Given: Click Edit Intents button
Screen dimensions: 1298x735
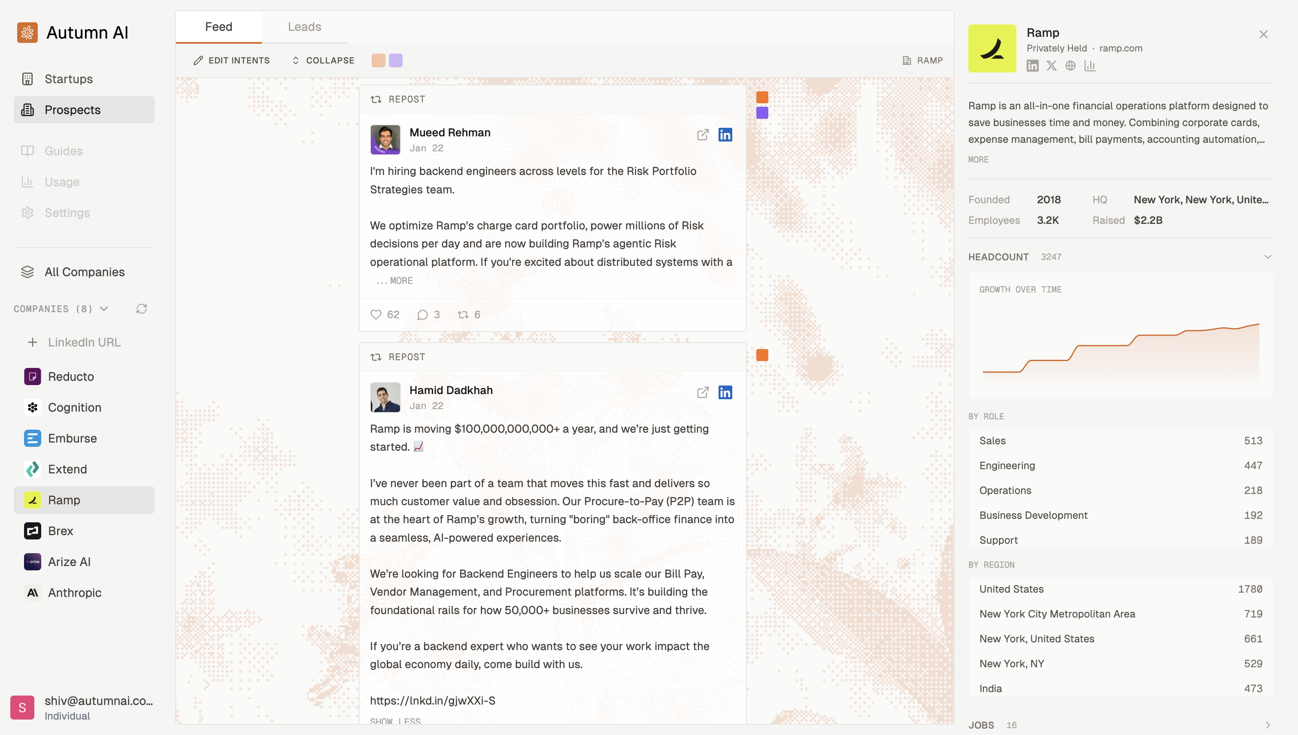Looking at the screenshot, I should (231, 60).
